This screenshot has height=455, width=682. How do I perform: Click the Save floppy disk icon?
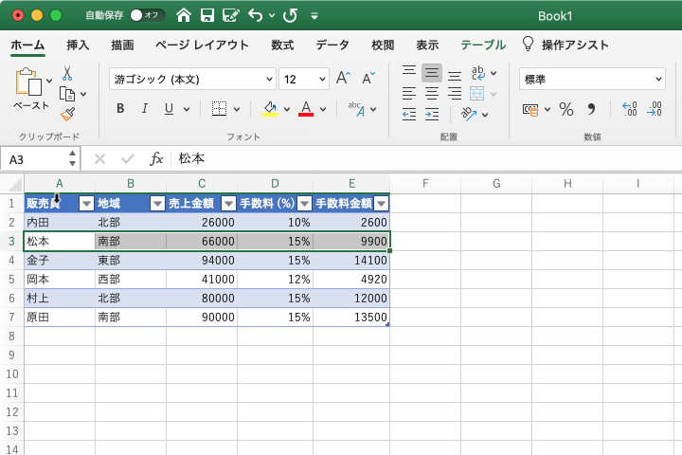pos(207,16)
